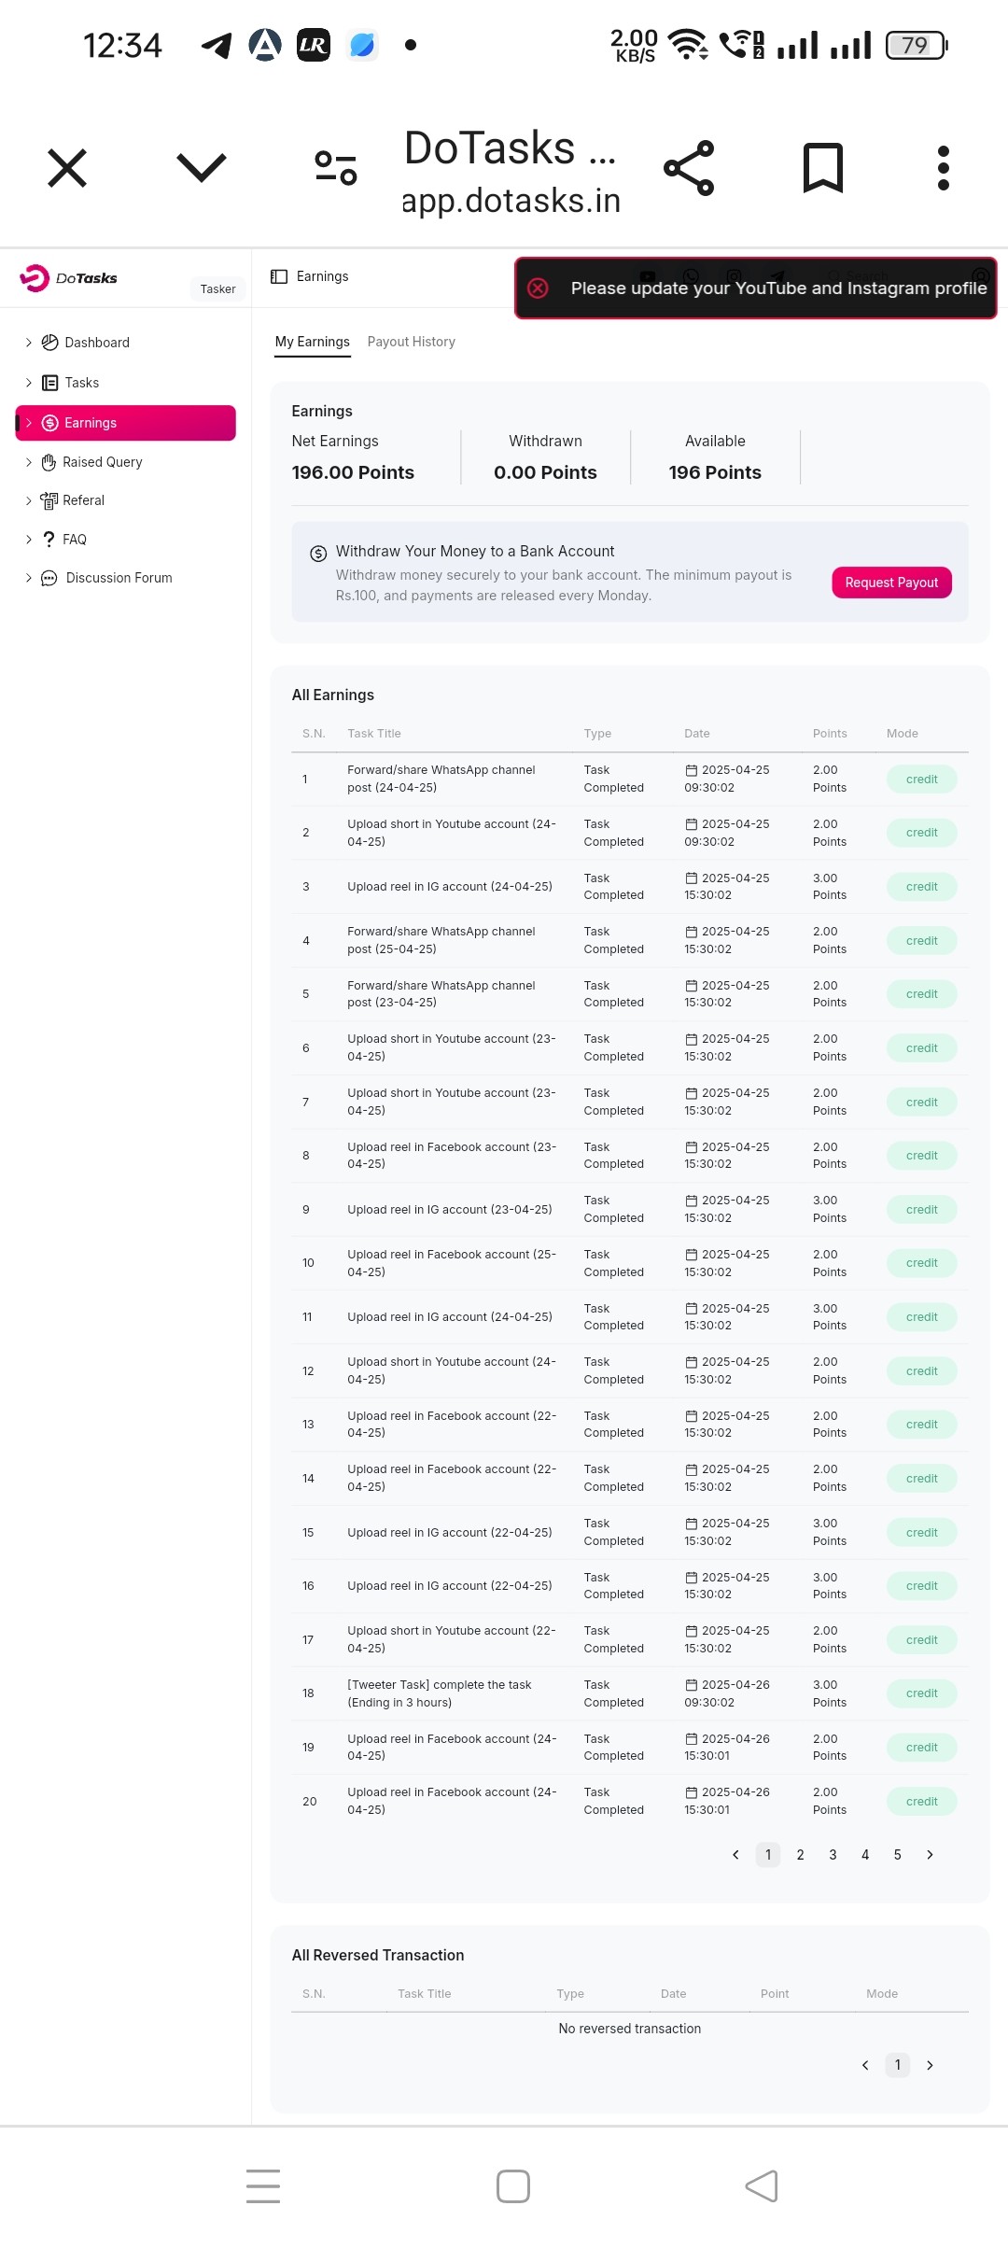Toggle sidebar panel icon beside Earnings header
The image size is (1008, 2248).
click(279, 276)
